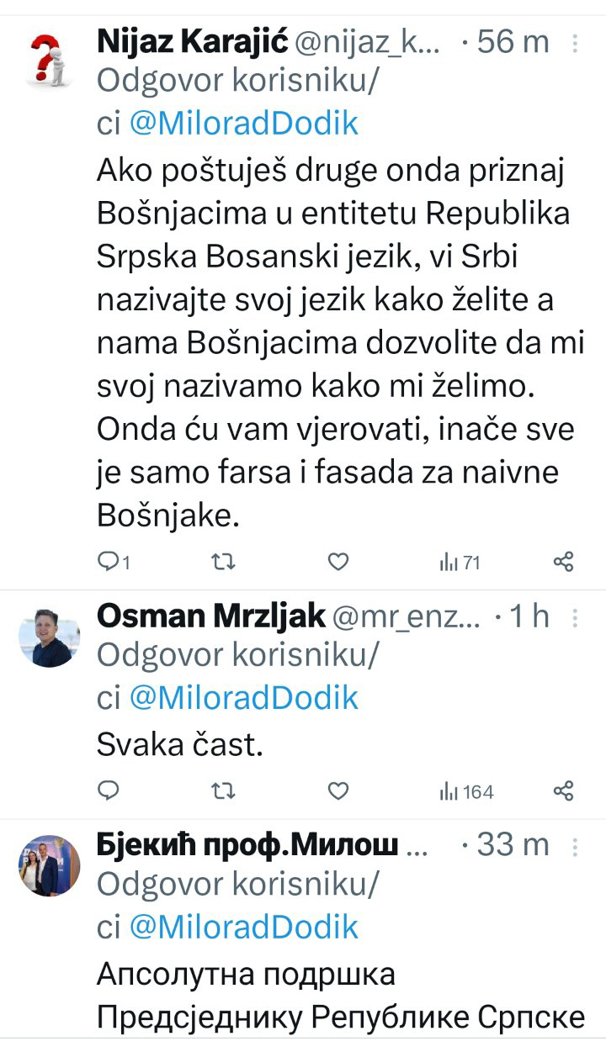
Task: Open more options for Nijaz Karajić's tweet
Action: [x=575, y=42]
